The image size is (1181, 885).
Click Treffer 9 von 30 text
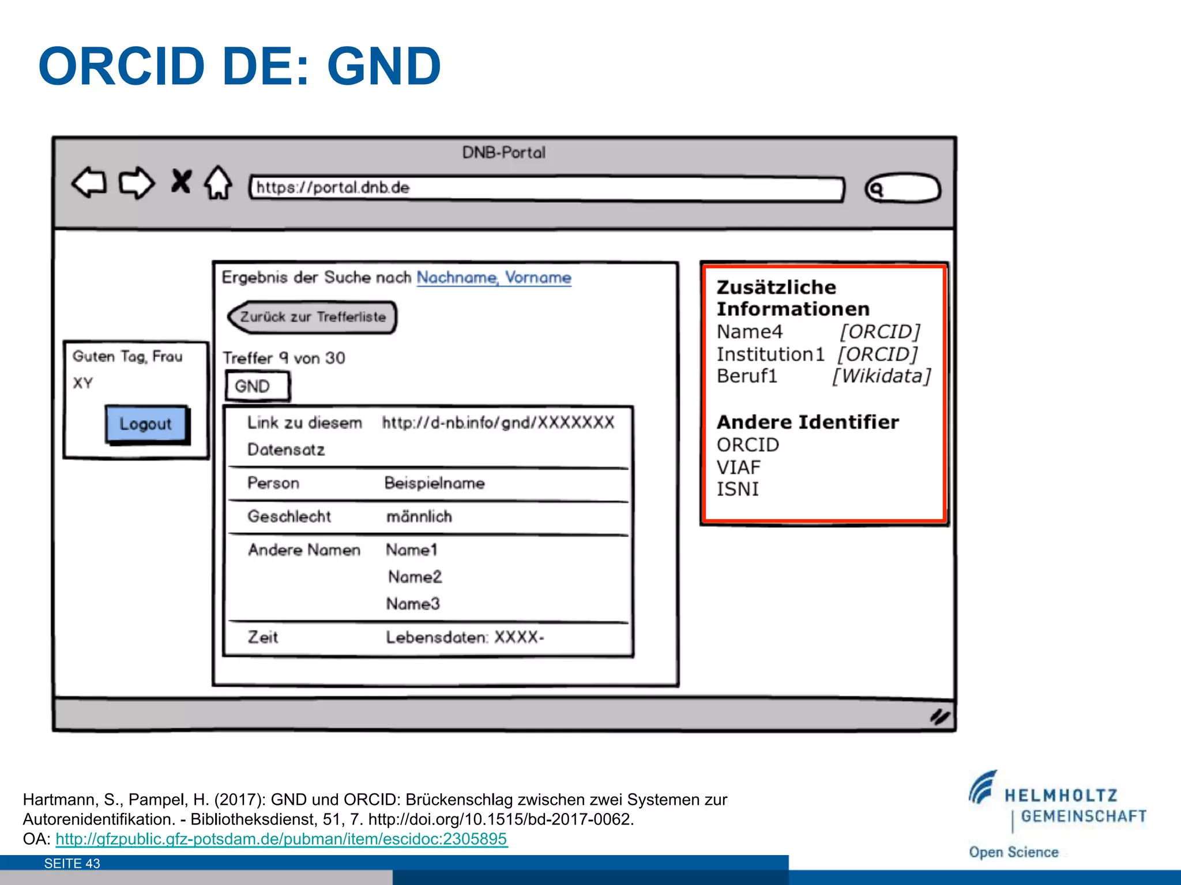[x=284, y=358]
